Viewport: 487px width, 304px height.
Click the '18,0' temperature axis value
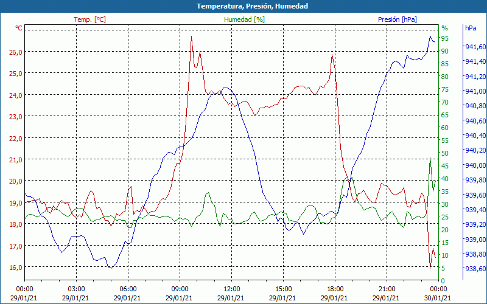pyautogui.click(x=16, y=224)
